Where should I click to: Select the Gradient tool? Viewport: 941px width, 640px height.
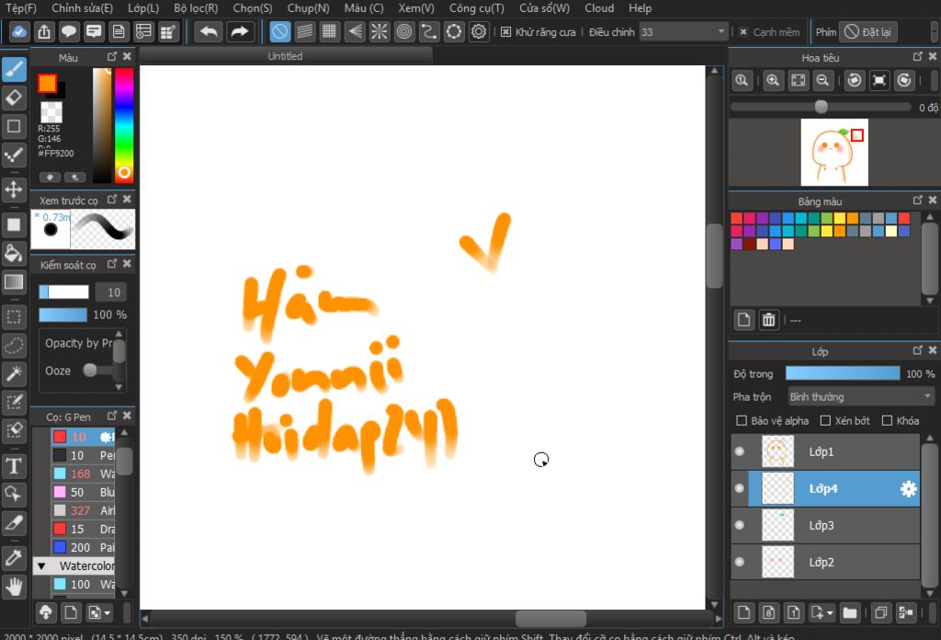coord(14,281)
